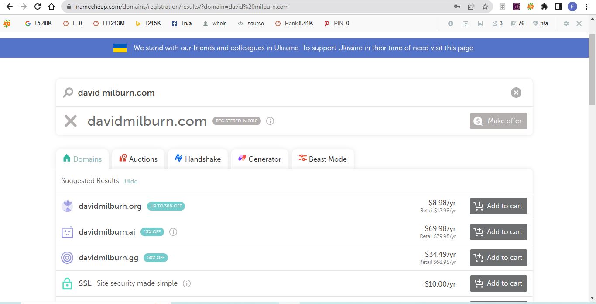Viewport: 596px width, 304px height.
Task: Click the browser forward arrow
Action: (24, 7)
